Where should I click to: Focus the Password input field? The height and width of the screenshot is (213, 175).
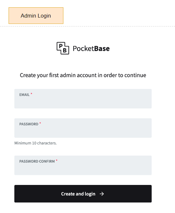click(83, 128)
